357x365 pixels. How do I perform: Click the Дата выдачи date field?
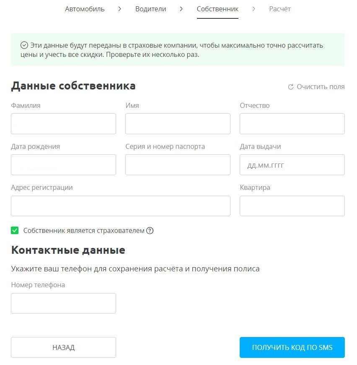[x=292, y=165]
